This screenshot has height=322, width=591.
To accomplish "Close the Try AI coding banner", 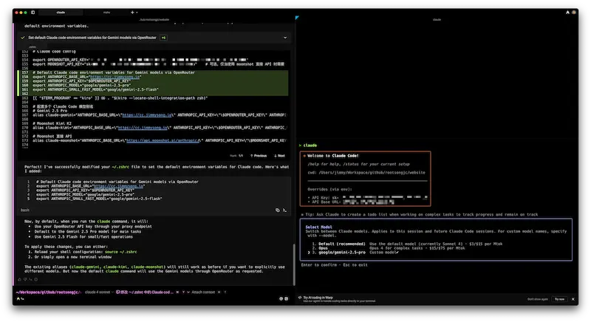I will 573,299.
